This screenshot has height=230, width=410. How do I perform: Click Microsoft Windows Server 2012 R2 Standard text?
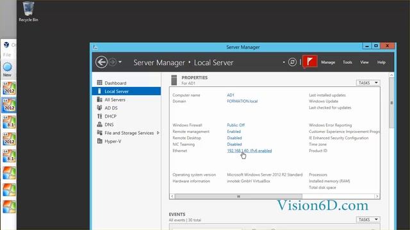(265, 174)
